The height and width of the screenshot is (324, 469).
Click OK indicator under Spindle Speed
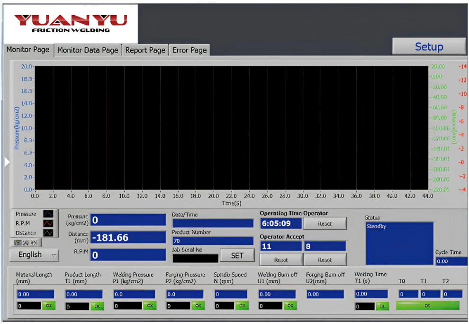click(242, 306)
